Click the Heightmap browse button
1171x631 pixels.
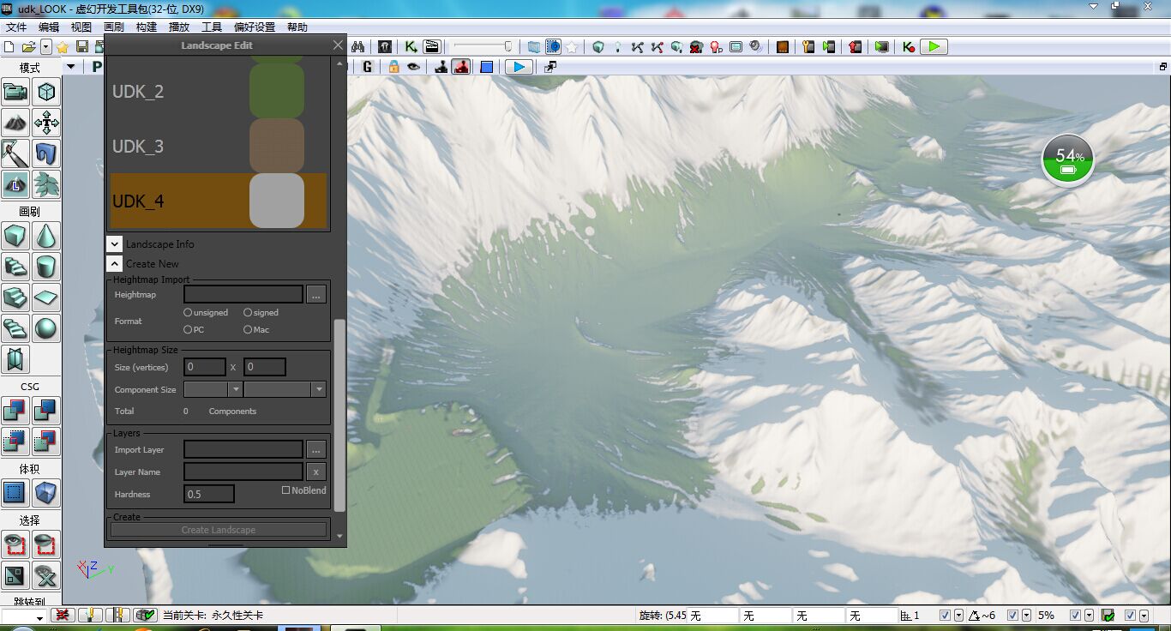[x=316, y=295]
